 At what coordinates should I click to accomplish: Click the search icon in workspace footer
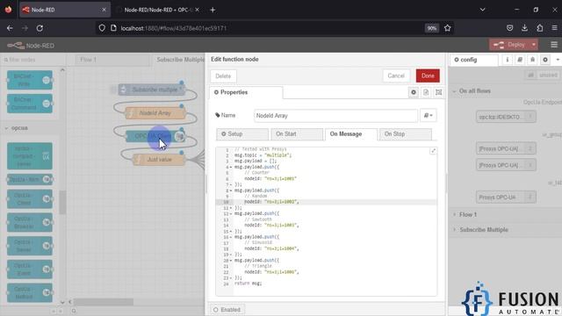tap(74, 311)
